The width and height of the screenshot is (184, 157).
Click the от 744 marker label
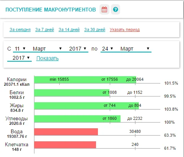110,105
